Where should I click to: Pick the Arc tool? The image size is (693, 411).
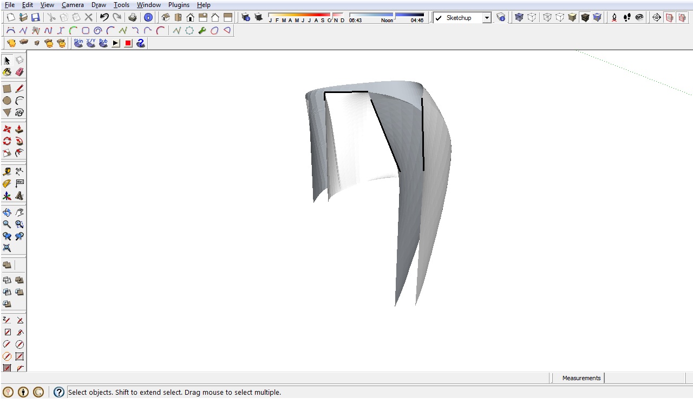click(19, 101)
